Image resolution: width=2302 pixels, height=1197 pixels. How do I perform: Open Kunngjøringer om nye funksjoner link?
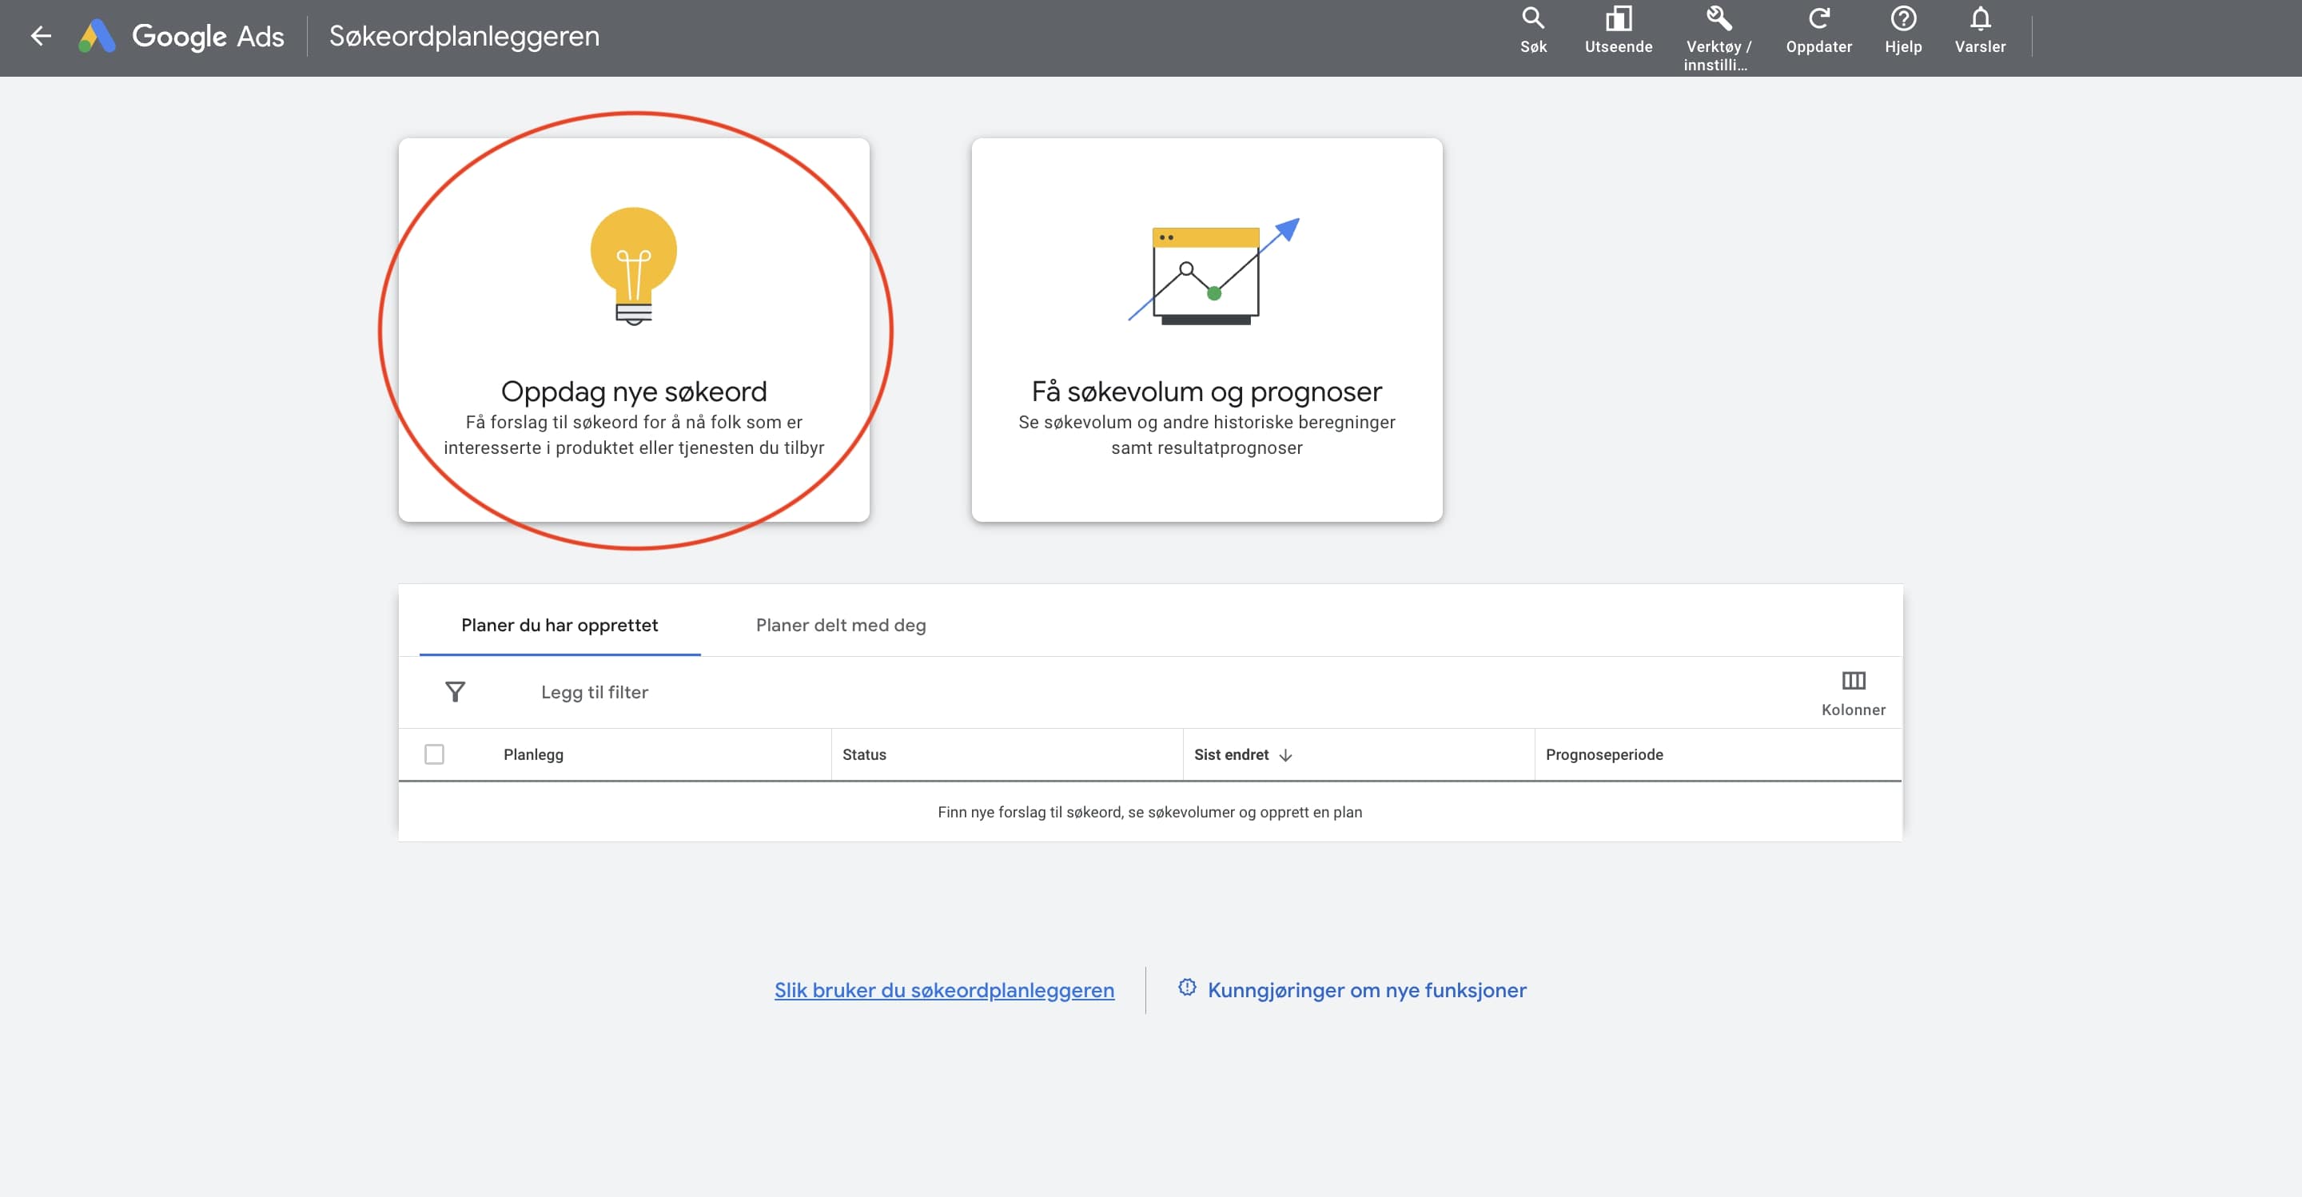pos(1365,990)
